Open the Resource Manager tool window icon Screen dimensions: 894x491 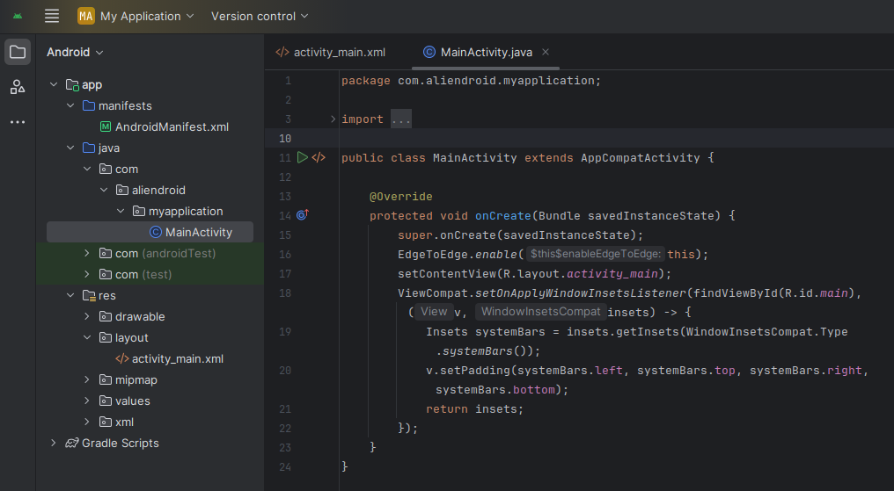(18, 87)
